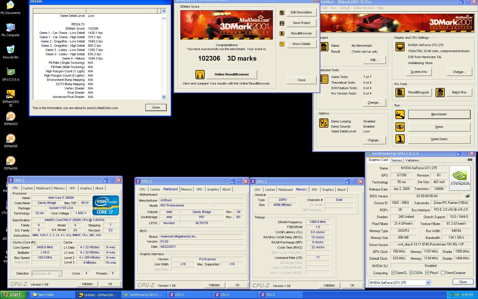
Task: Switch to the Sensors tab in GPU-Z
Action: 396,160
